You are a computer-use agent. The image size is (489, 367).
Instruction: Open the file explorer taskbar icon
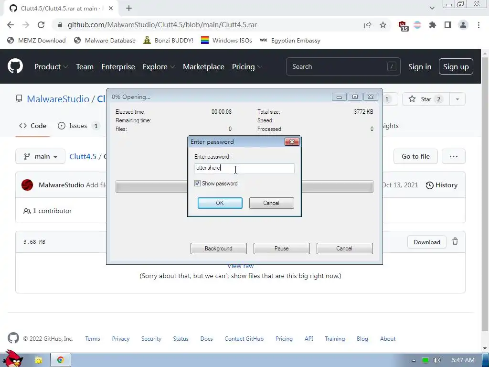click(38, 360)
